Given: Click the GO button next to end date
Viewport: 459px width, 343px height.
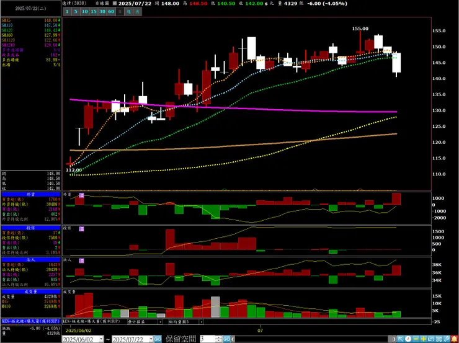Looking at the screenshot, I should 158,339.
